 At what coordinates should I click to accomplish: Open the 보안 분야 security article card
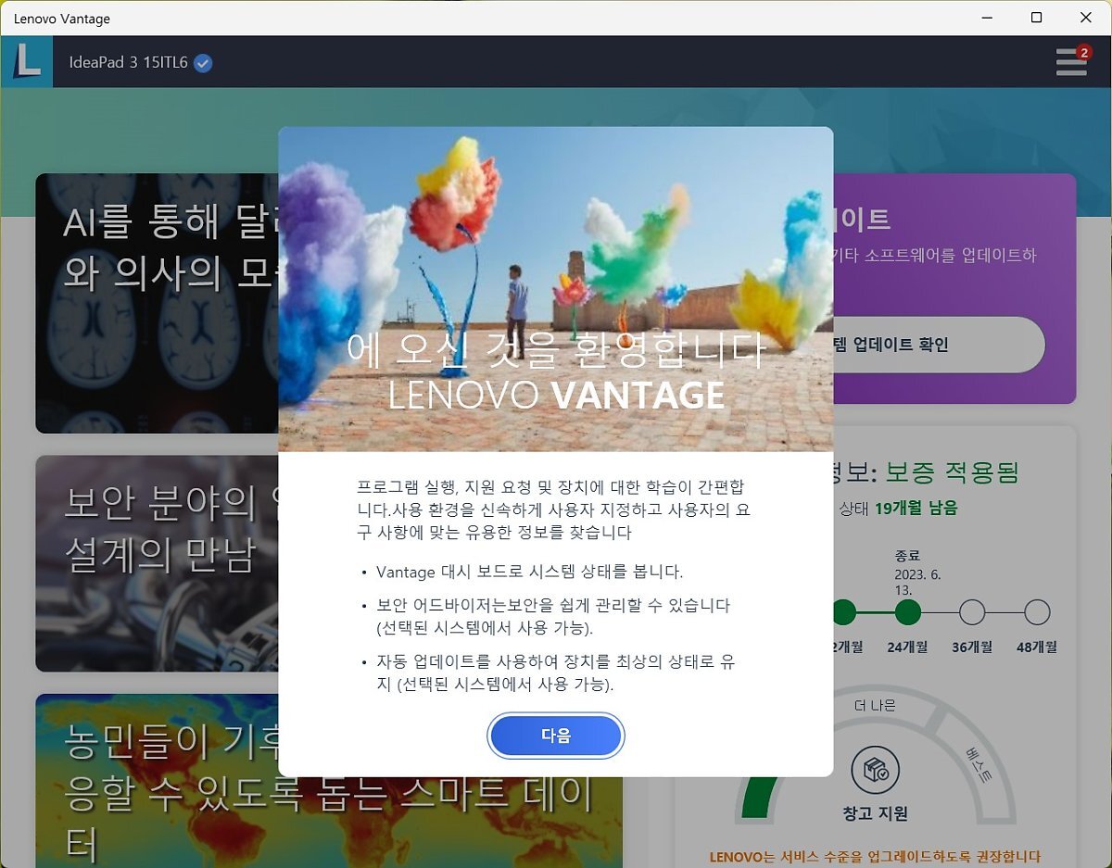pyautogui.click(x=158, y=563)
